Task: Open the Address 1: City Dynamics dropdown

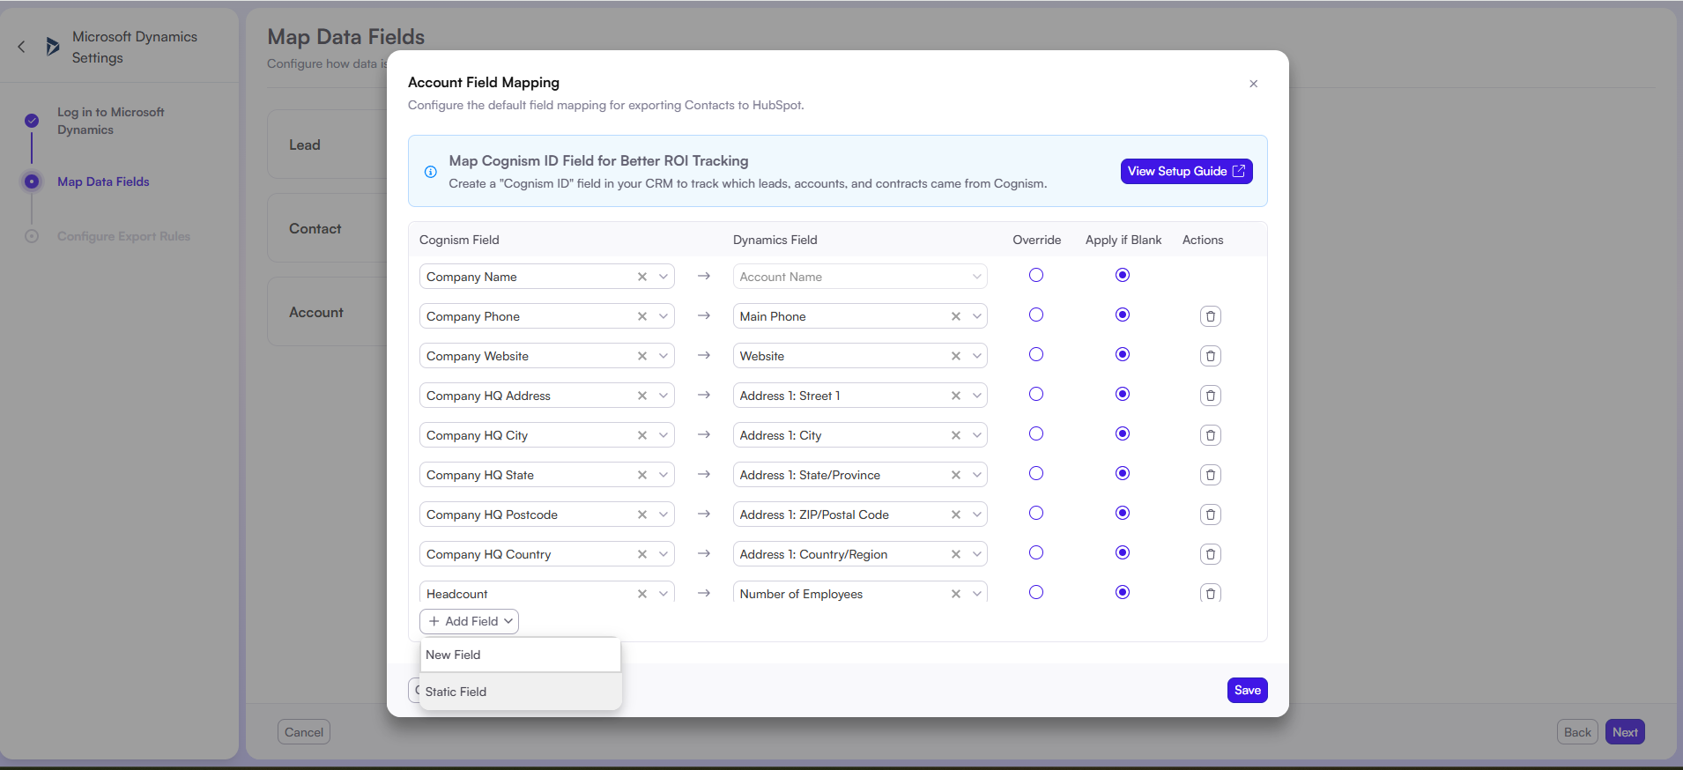Action: point(977,435)
